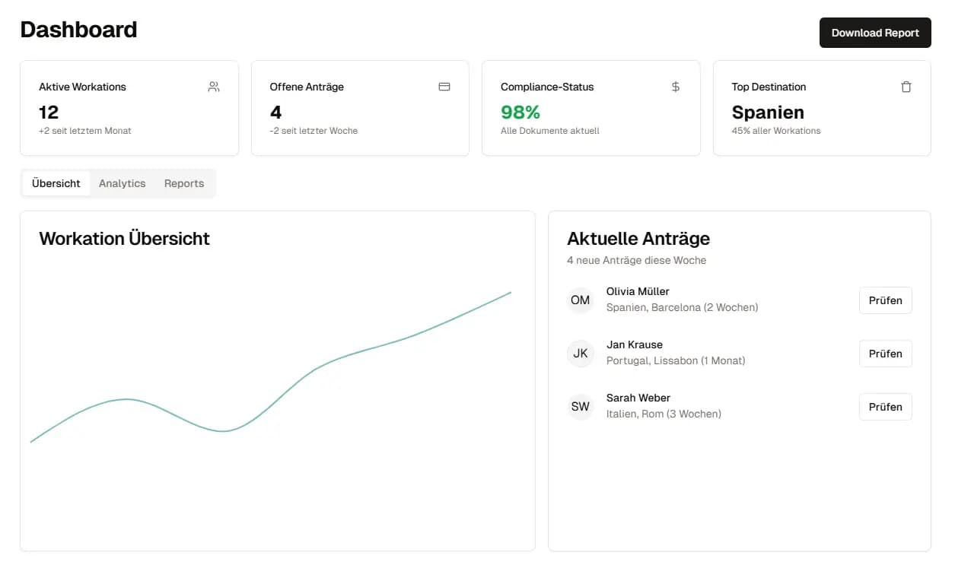Switch to the Übersicht tab
The image size is (955, 584).
tap(56, 183)
